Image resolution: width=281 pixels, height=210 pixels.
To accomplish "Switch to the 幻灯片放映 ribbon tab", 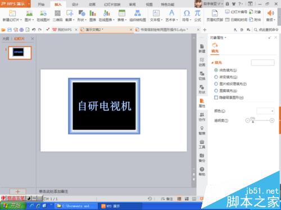I will (112, 4).
